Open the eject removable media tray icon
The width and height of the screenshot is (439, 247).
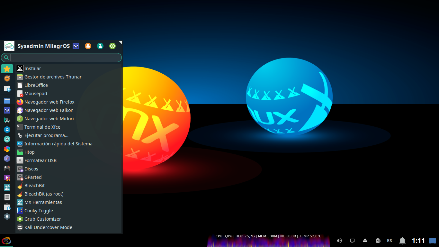(x=365, y=241)
